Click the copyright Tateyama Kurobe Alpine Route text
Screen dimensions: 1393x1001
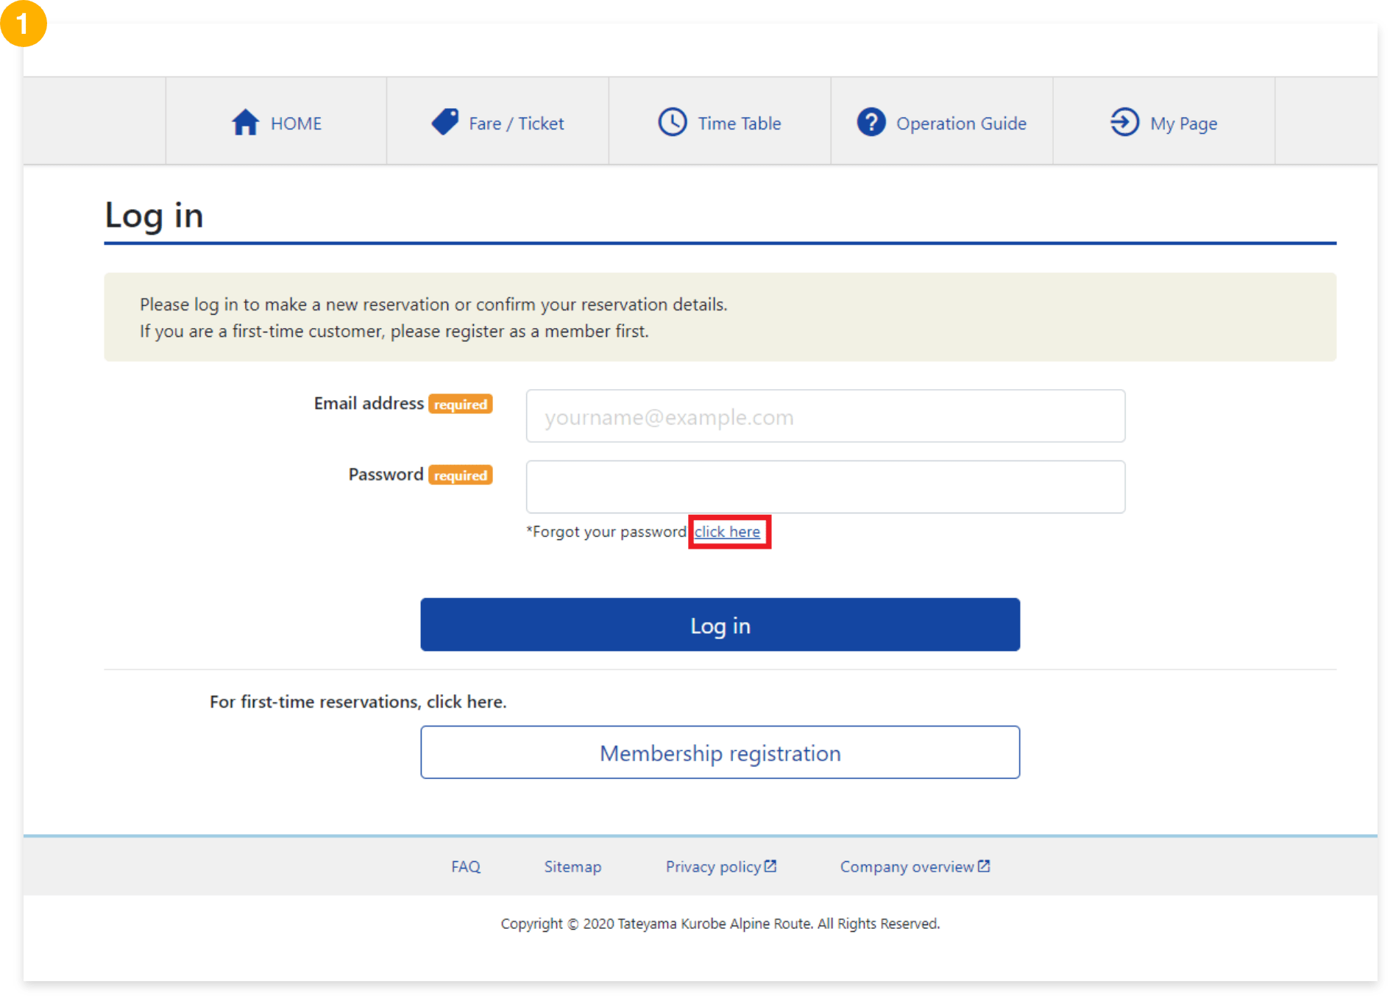point(720,924)
